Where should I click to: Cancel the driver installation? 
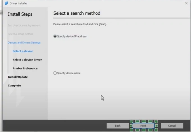[172, 126]
